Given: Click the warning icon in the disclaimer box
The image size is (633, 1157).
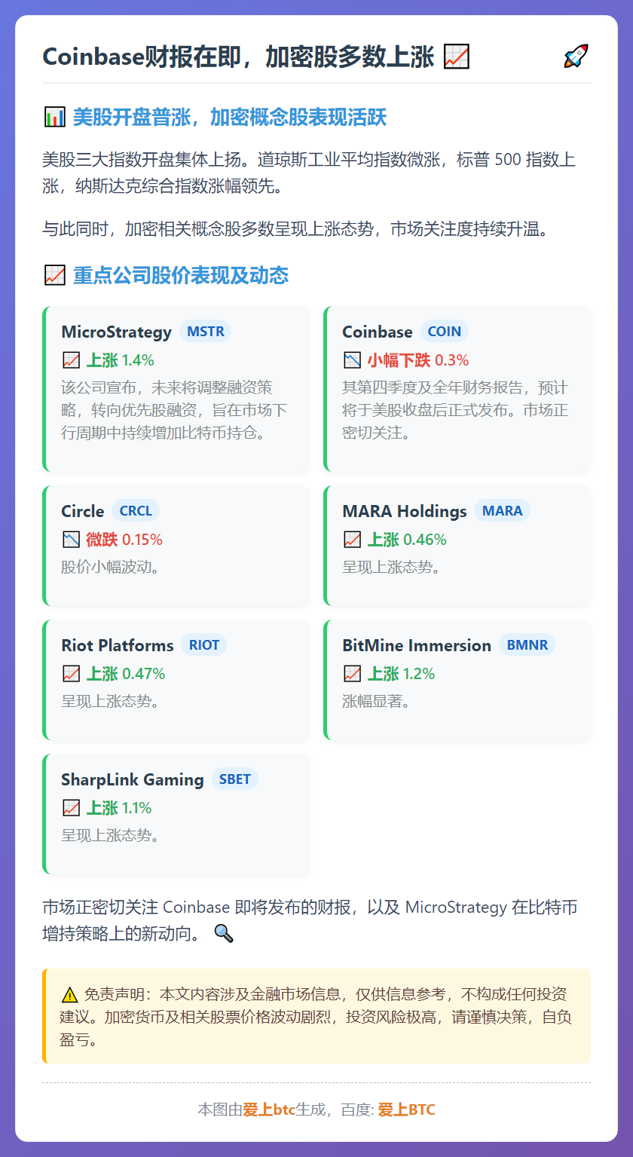Looking at the screenshot, I should pyautogui.click(x=70, y=994).
